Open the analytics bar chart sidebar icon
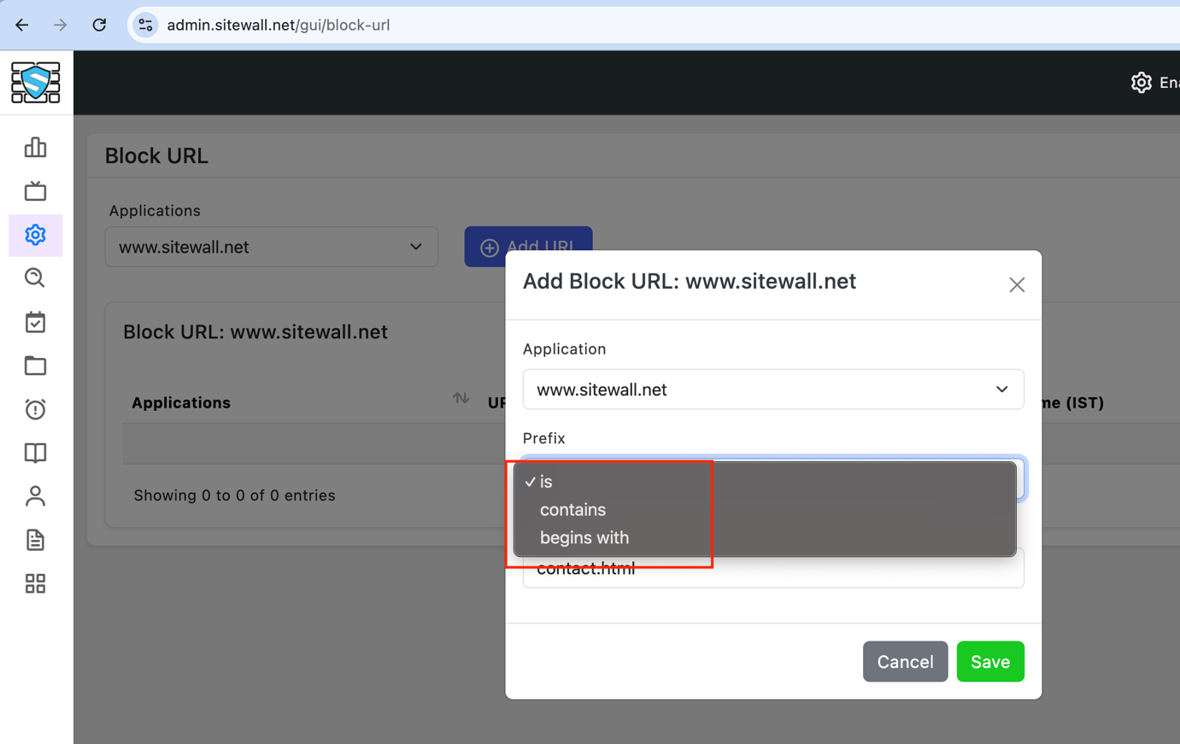The width and height of the screenshot is (1180, 744). click(x=35, y=147)
